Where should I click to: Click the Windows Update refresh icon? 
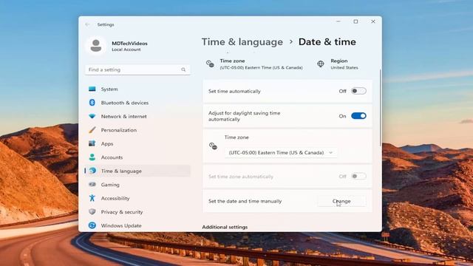[92, 225]
